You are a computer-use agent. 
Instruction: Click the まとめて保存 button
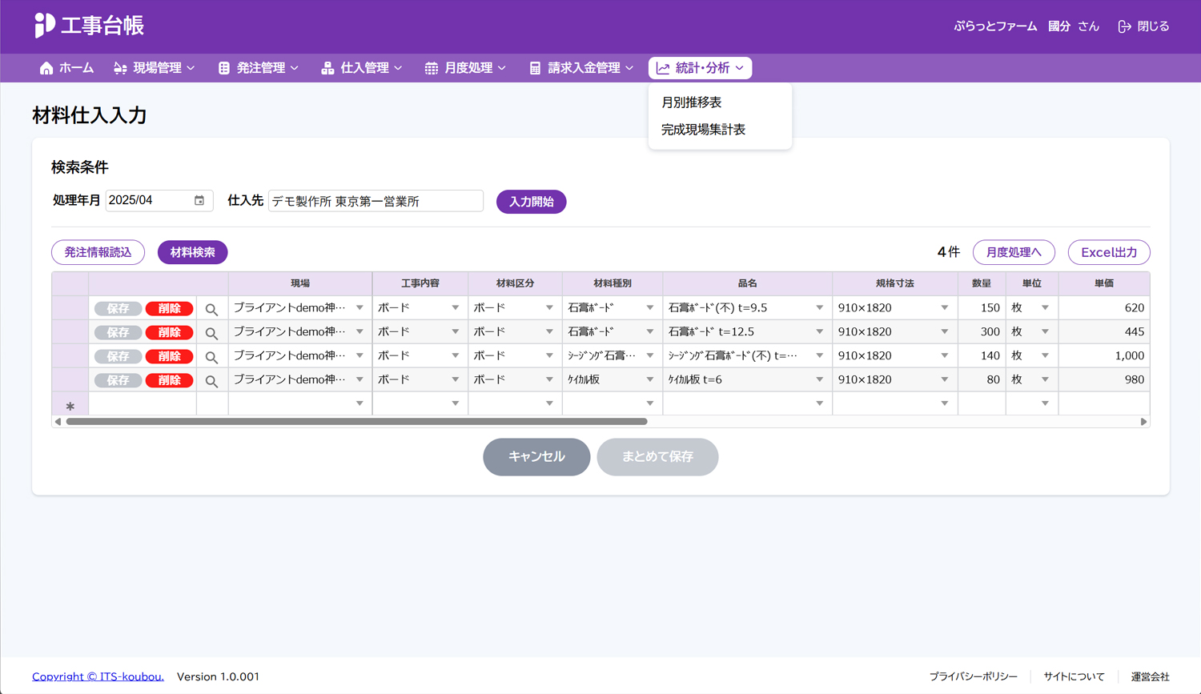click(657, 456)
